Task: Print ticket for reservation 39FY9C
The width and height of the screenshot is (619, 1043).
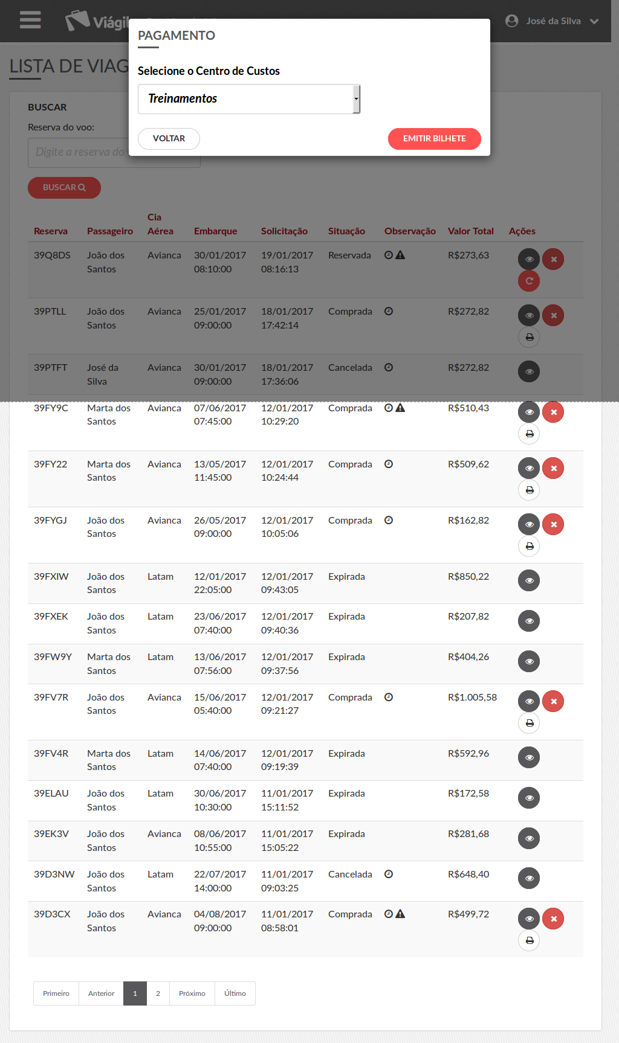Action: click(529, 434)
